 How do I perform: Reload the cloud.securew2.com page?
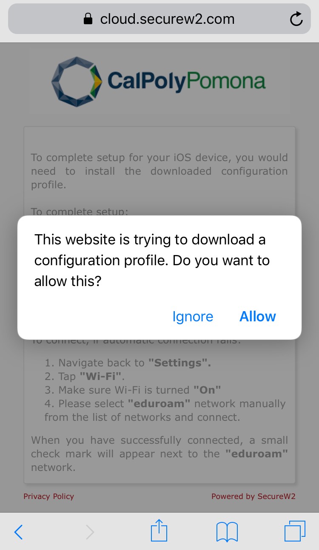296,19
